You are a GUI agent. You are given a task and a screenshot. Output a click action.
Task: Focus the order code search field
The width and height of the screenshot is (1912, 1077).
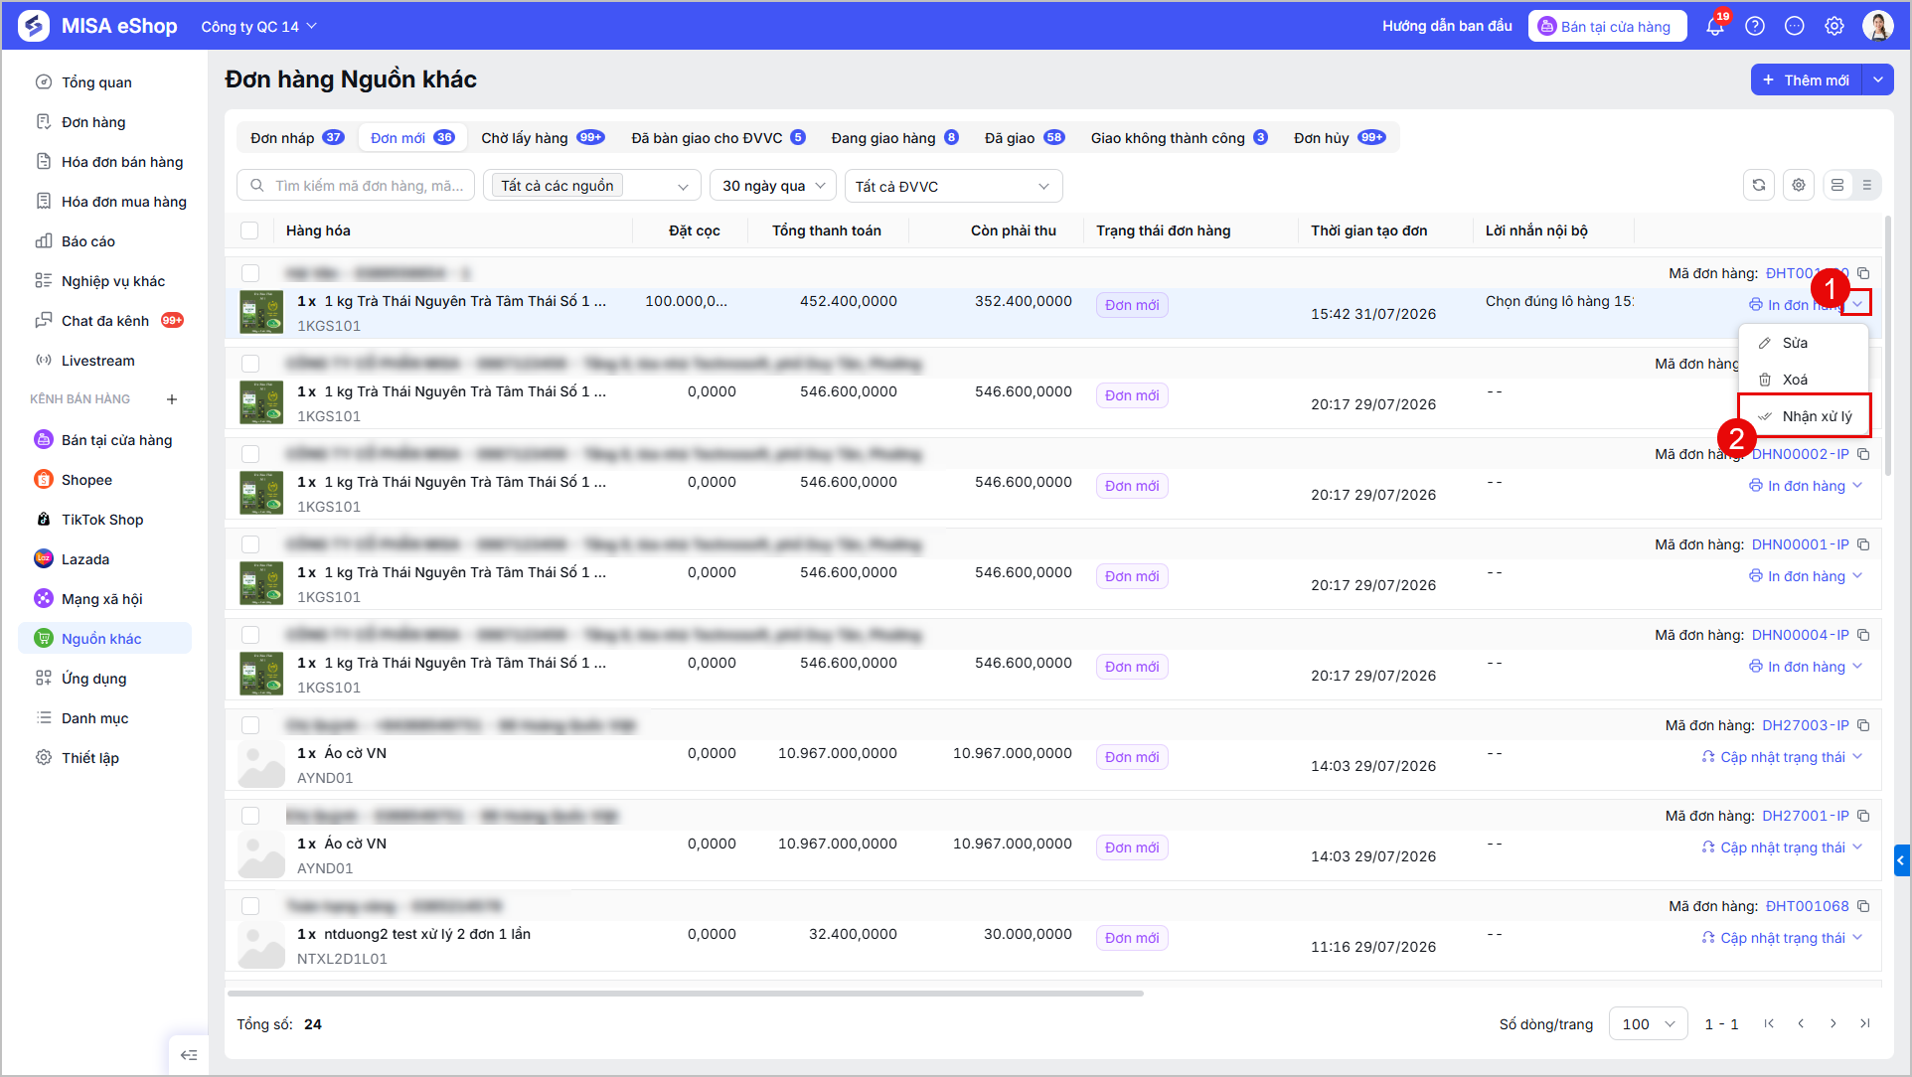pos(358,186)
